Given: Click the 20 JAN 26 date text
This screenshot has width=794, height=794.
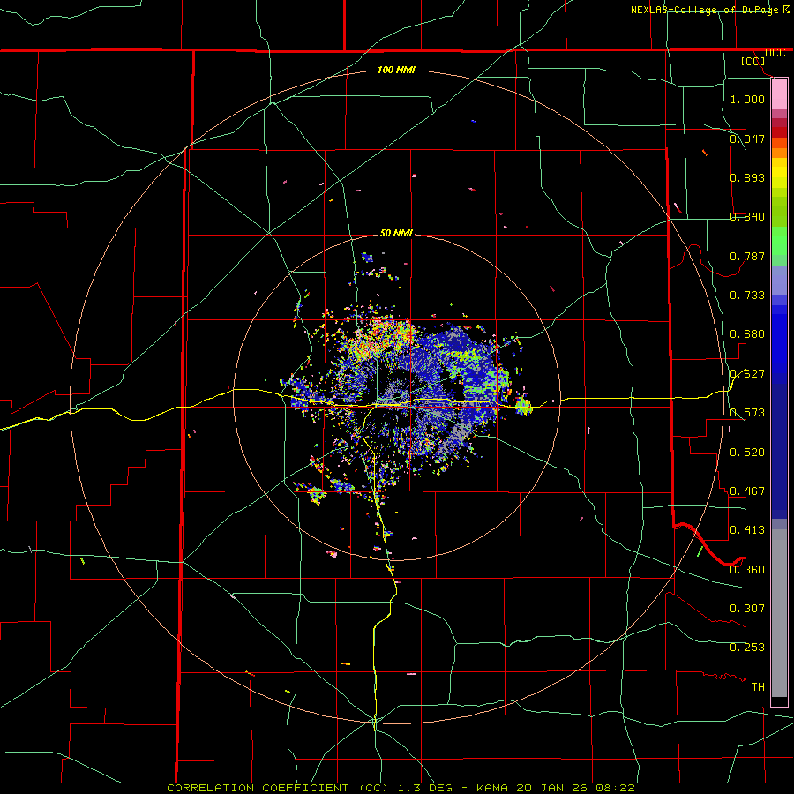Looking at the screenshot, I should [553, 788].
